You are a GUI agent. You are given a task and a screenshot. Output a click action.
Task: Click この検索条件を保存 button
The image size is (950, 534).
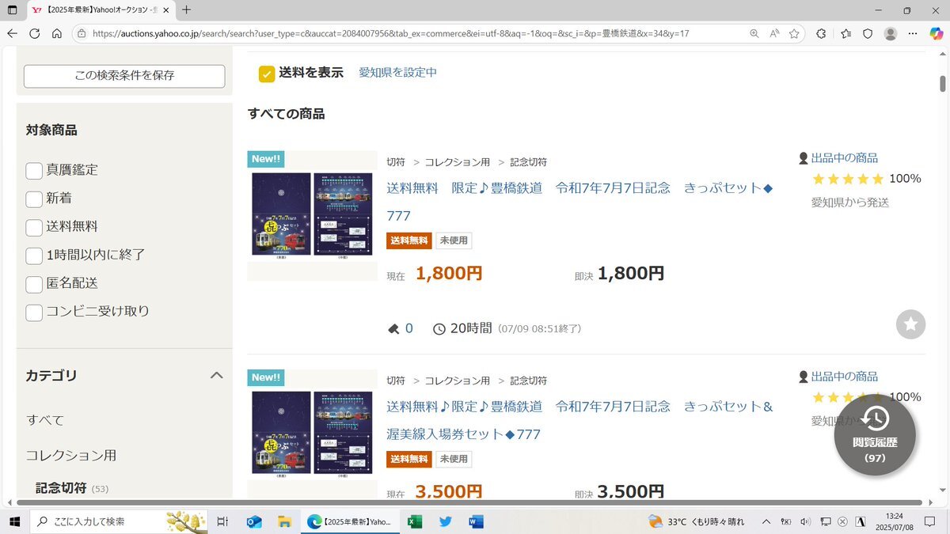(124, 76)
